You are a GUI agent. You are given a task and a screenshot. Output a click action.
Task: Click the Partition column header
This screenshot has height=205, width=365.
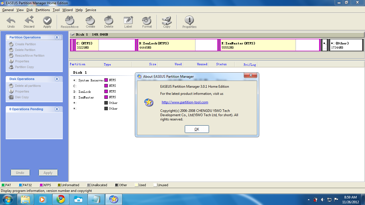click(x=86, y=64)
